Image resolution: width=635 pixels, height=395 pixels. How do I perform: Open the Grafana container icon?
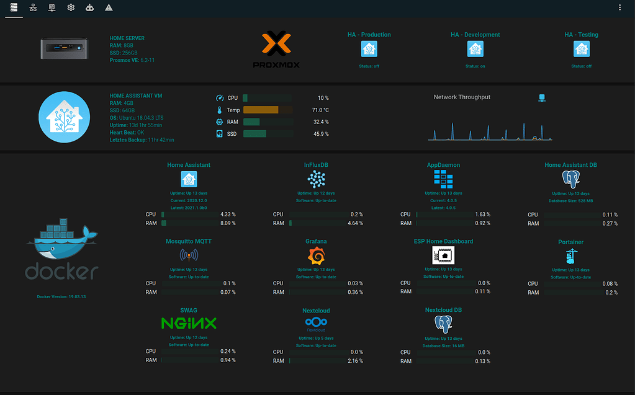316,254
